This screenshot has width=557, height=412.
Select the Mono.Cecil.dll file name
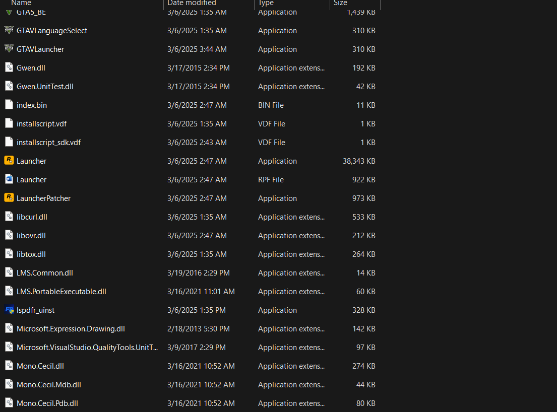point(40,366)
